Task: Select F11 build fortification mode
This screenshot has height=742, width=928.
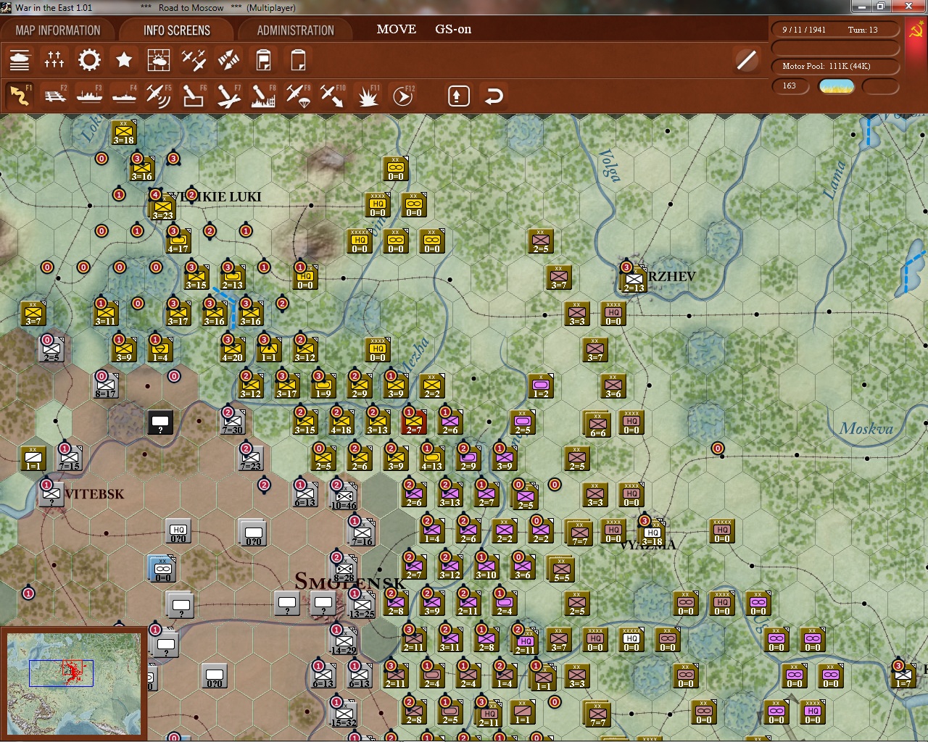Action: pos(368,96)
